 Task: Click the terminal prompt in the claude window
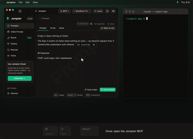click(136, 19)
